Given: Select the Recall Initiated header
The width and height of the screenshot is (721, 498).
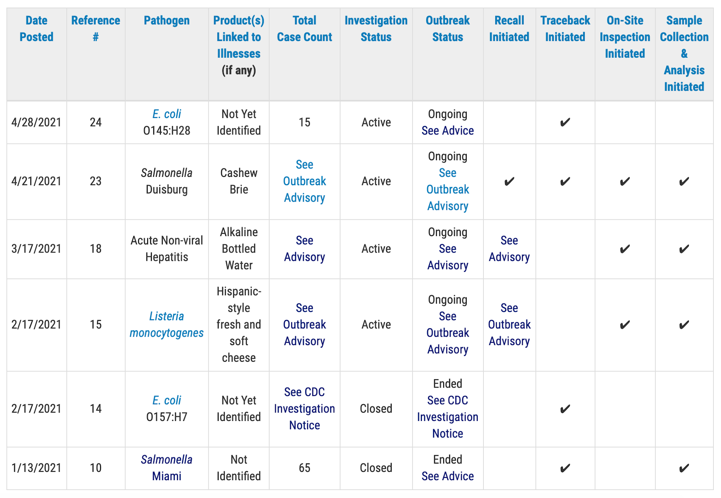Looking at the screenshot, I should pos(509,28).
